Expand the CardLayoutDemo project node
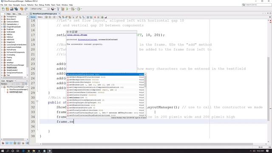Viewport: 272px width, 153px height. (x=2, y=22)
